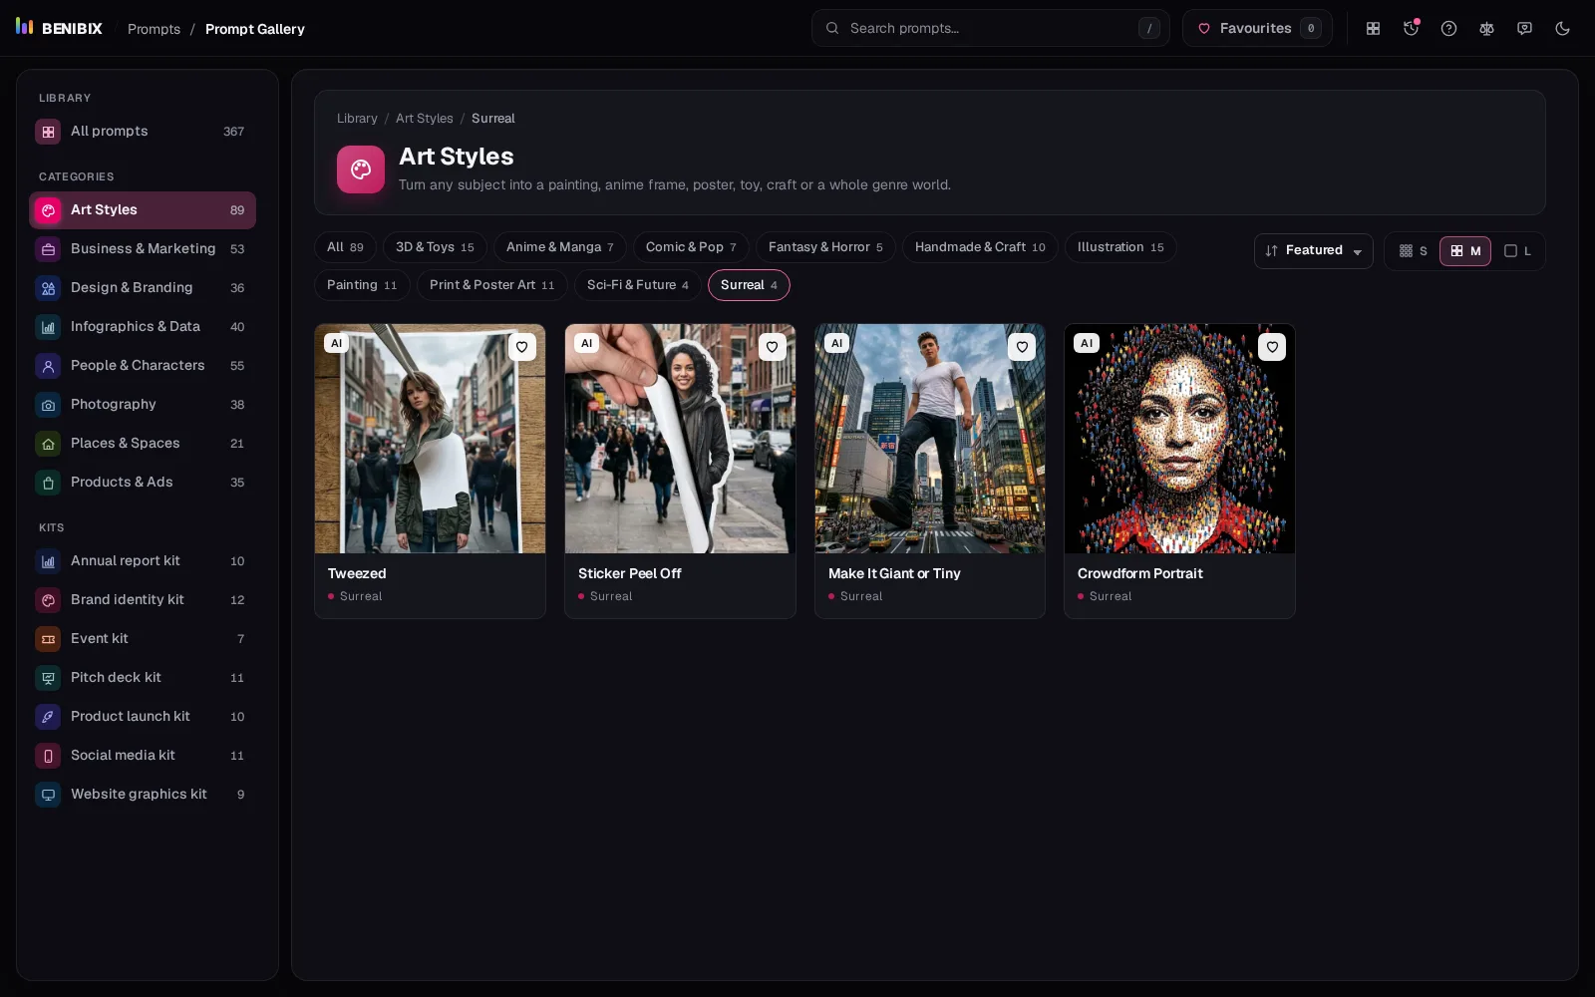Open Favourites button in top bar
The width and height of the screenshot is (1595, 997).
(x=1257, y=28)
